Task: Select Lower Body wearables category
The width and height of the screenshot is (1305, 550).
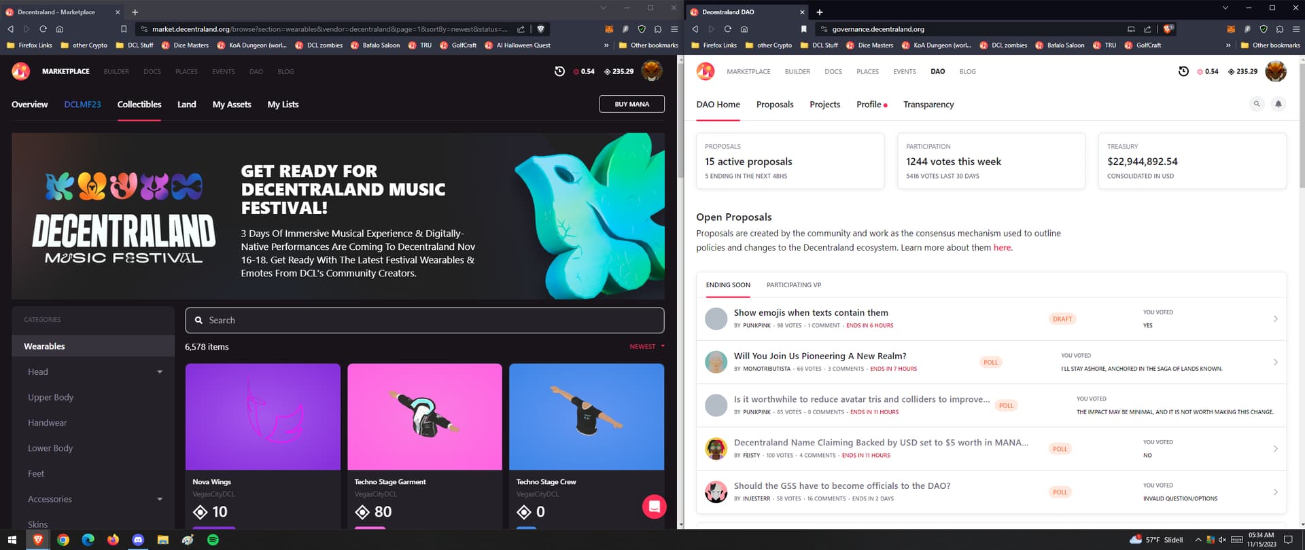Action: 50,448
